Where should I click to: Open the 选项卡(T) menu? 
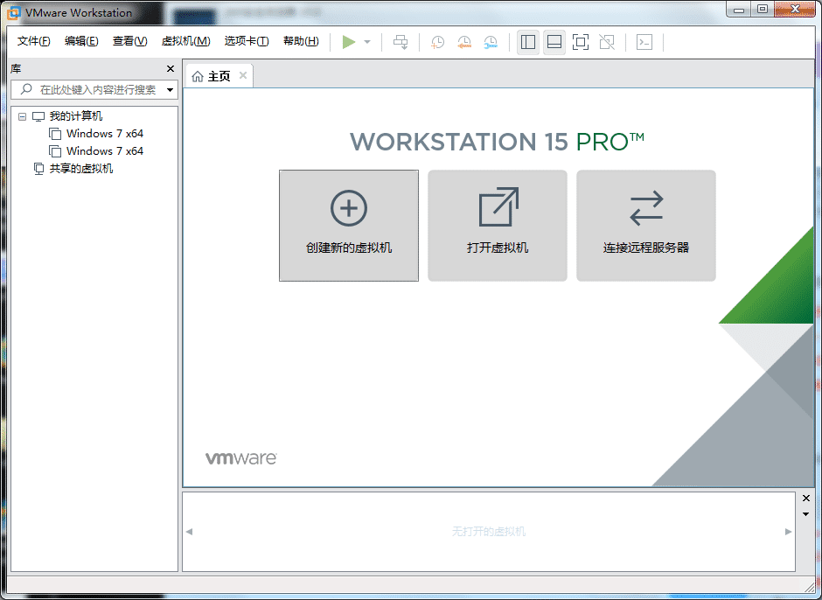coord(247,41)
